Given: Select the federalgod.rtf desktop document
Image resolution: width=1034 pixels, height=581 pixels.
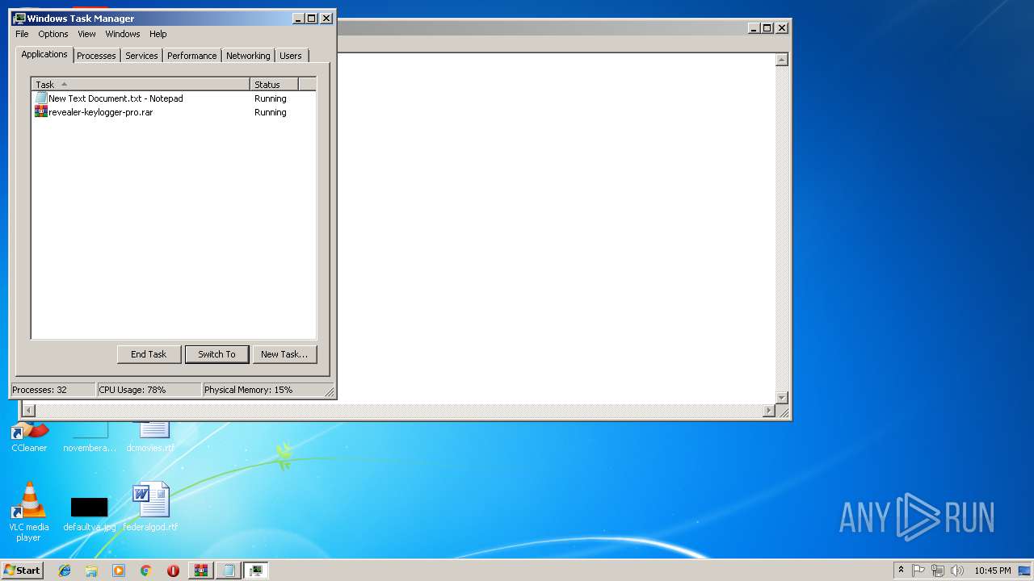Looking at the screenshot, I should click(150, 507).
